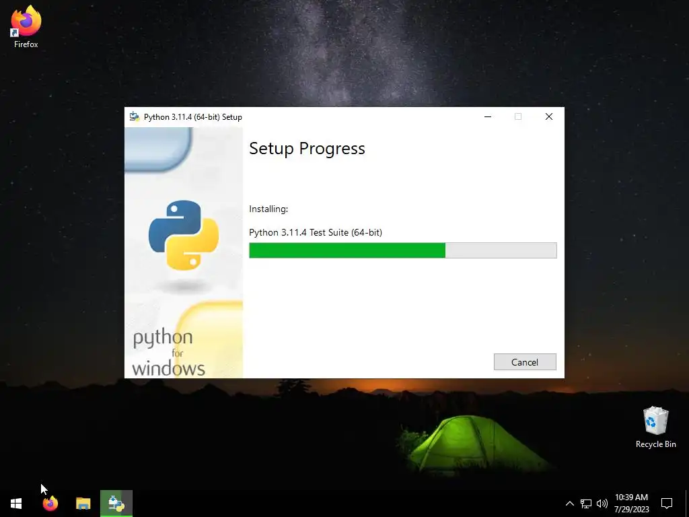Show hidden system tray icons

(x=569, y=504)
